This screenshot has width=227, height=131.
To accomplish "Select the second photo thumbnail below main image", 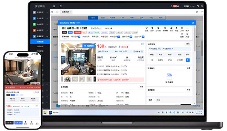I will click(75, 79).
